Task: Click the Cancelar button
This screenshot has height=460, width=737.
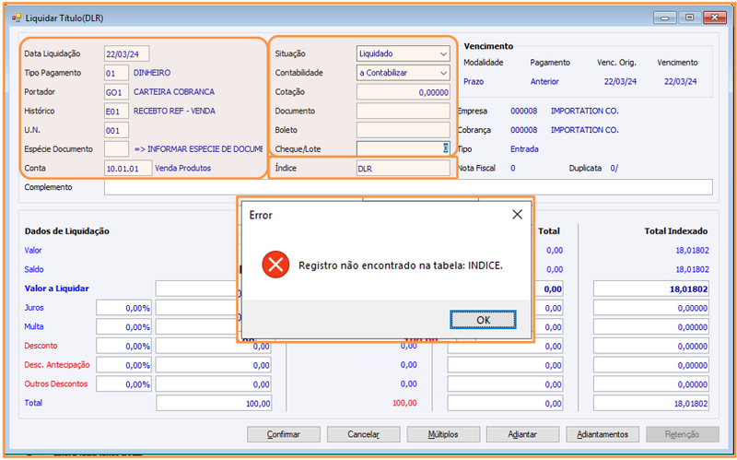Action: pyautogui.click(x=363, y=434)
